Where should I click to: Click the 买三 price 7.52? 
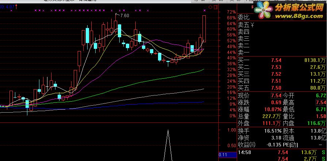pyautogui.click(x=276, y=74)
